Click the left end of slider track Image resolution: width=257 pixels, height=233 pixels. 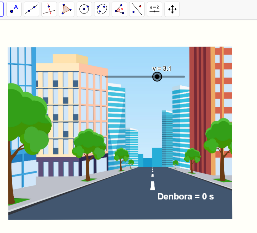pyautogui.click(x=107, y=77)
